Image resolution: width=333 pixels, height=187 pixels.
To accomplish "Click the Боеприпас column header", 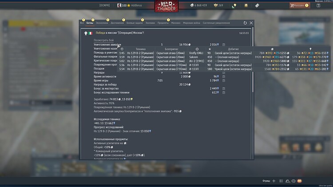I will [171, 49].
